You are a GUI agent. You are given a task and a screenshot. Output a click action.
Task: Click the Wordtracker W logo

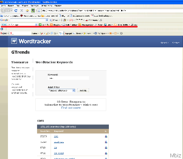(14, 41)
